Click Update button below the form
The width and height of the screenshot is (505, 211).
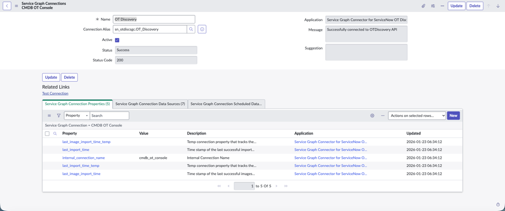pyautogui.click(x=51, y=78)
